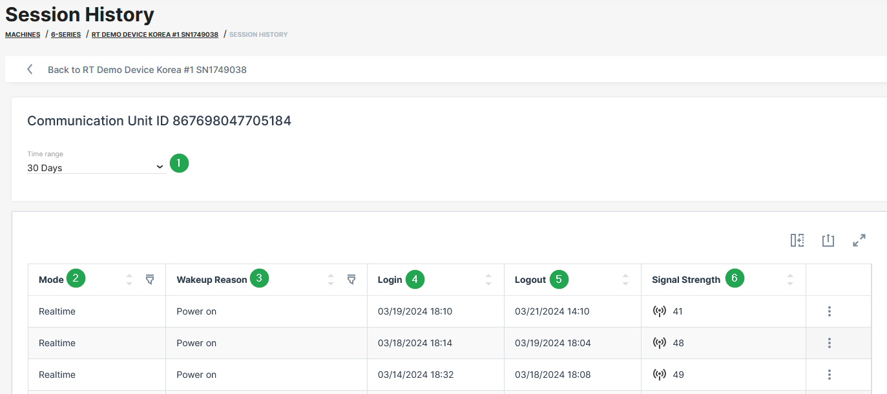Filter the Mode column
Viewport: 887px width, 394px height.
pos(150,280)
